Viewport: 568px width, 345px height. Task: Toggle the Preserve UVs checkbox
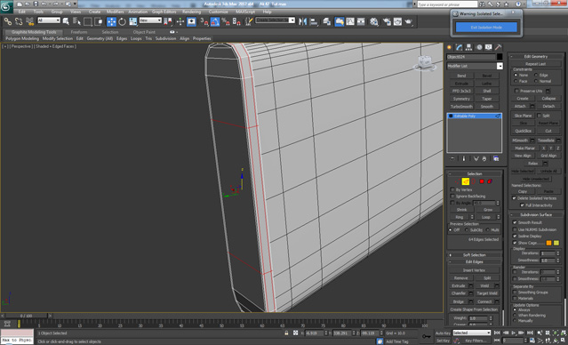point(516,91)
